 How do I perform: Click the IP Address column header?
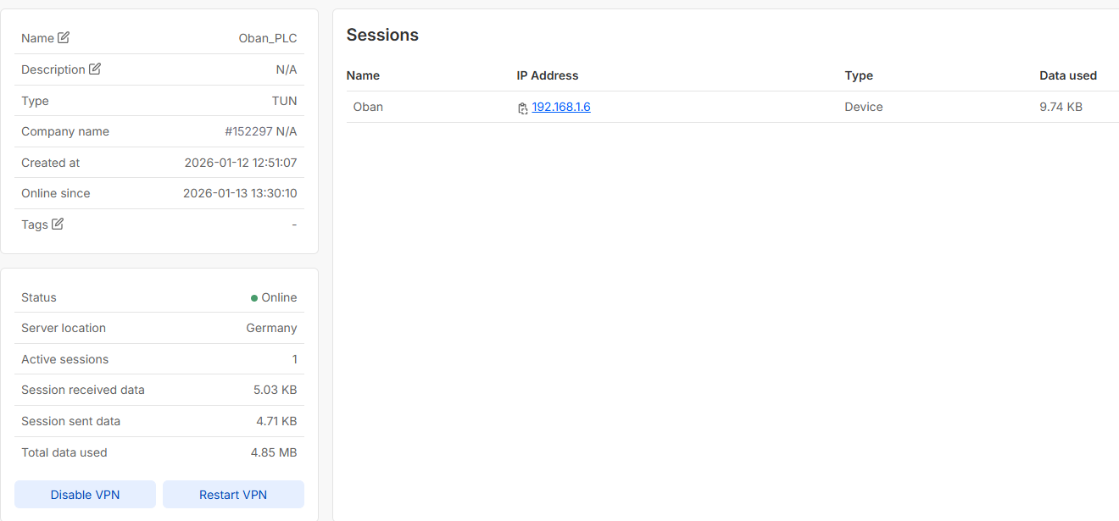[x=547, y=75]
